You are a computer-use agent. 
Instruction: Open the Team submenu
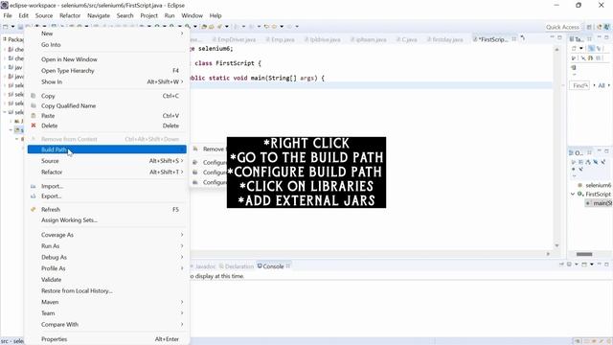pos(106,313)
